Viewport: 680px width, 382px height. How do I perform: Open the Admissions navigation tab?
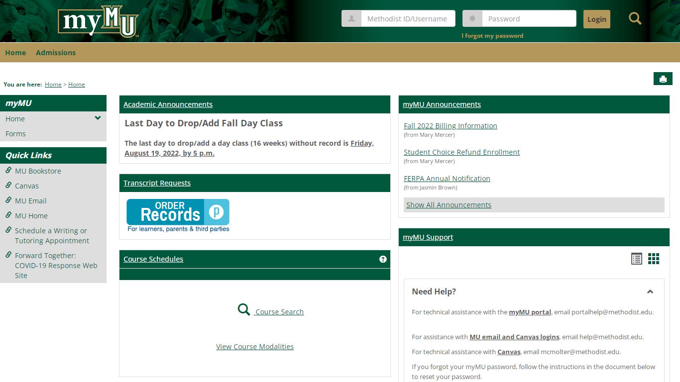pos(56,53)
